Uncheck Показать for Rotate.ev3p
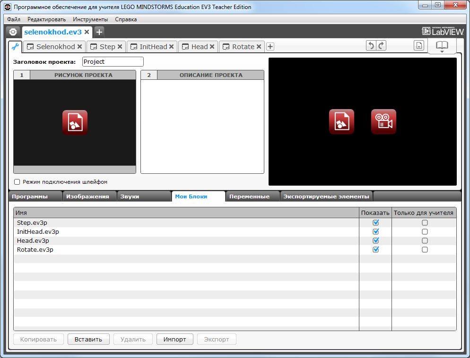Image resolution: width=470 pixels, height=358 pixels. pos(375,250)
